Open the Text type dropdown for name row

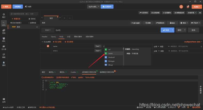[x=98, y=46]
